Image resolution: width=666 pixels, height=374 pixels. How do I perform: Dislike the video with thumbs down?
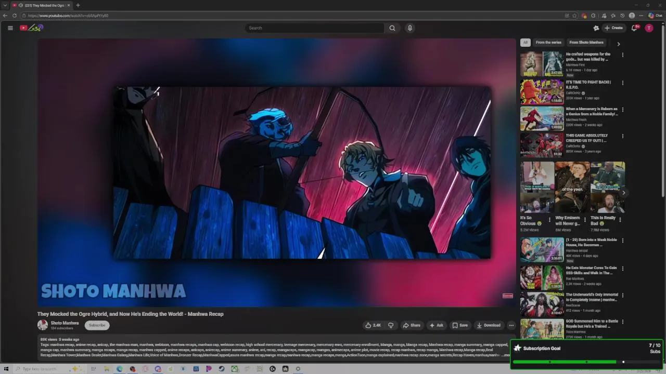click(391, 325)
